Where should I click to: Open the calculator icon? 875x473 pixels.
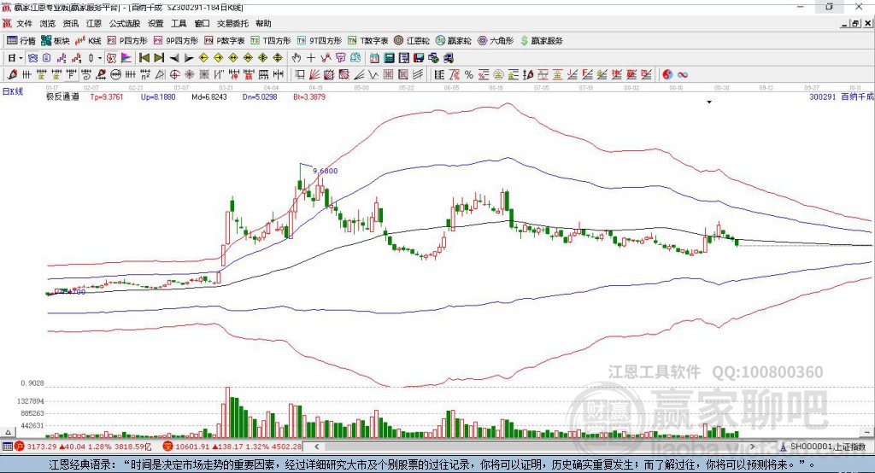click(390, 58)
